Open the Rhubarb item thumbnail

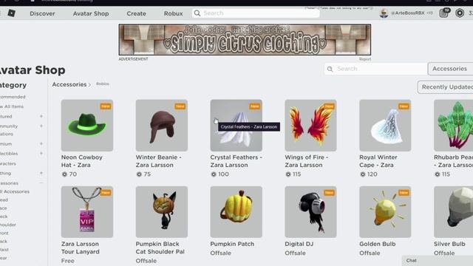(x=453, y=126)
